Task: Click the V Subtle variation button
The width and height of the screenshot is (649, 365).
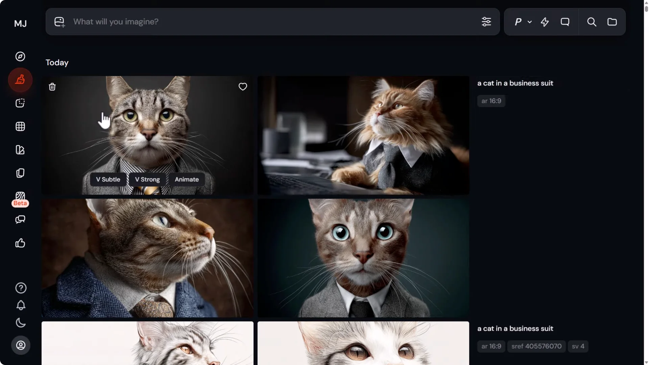Action: 108,179
